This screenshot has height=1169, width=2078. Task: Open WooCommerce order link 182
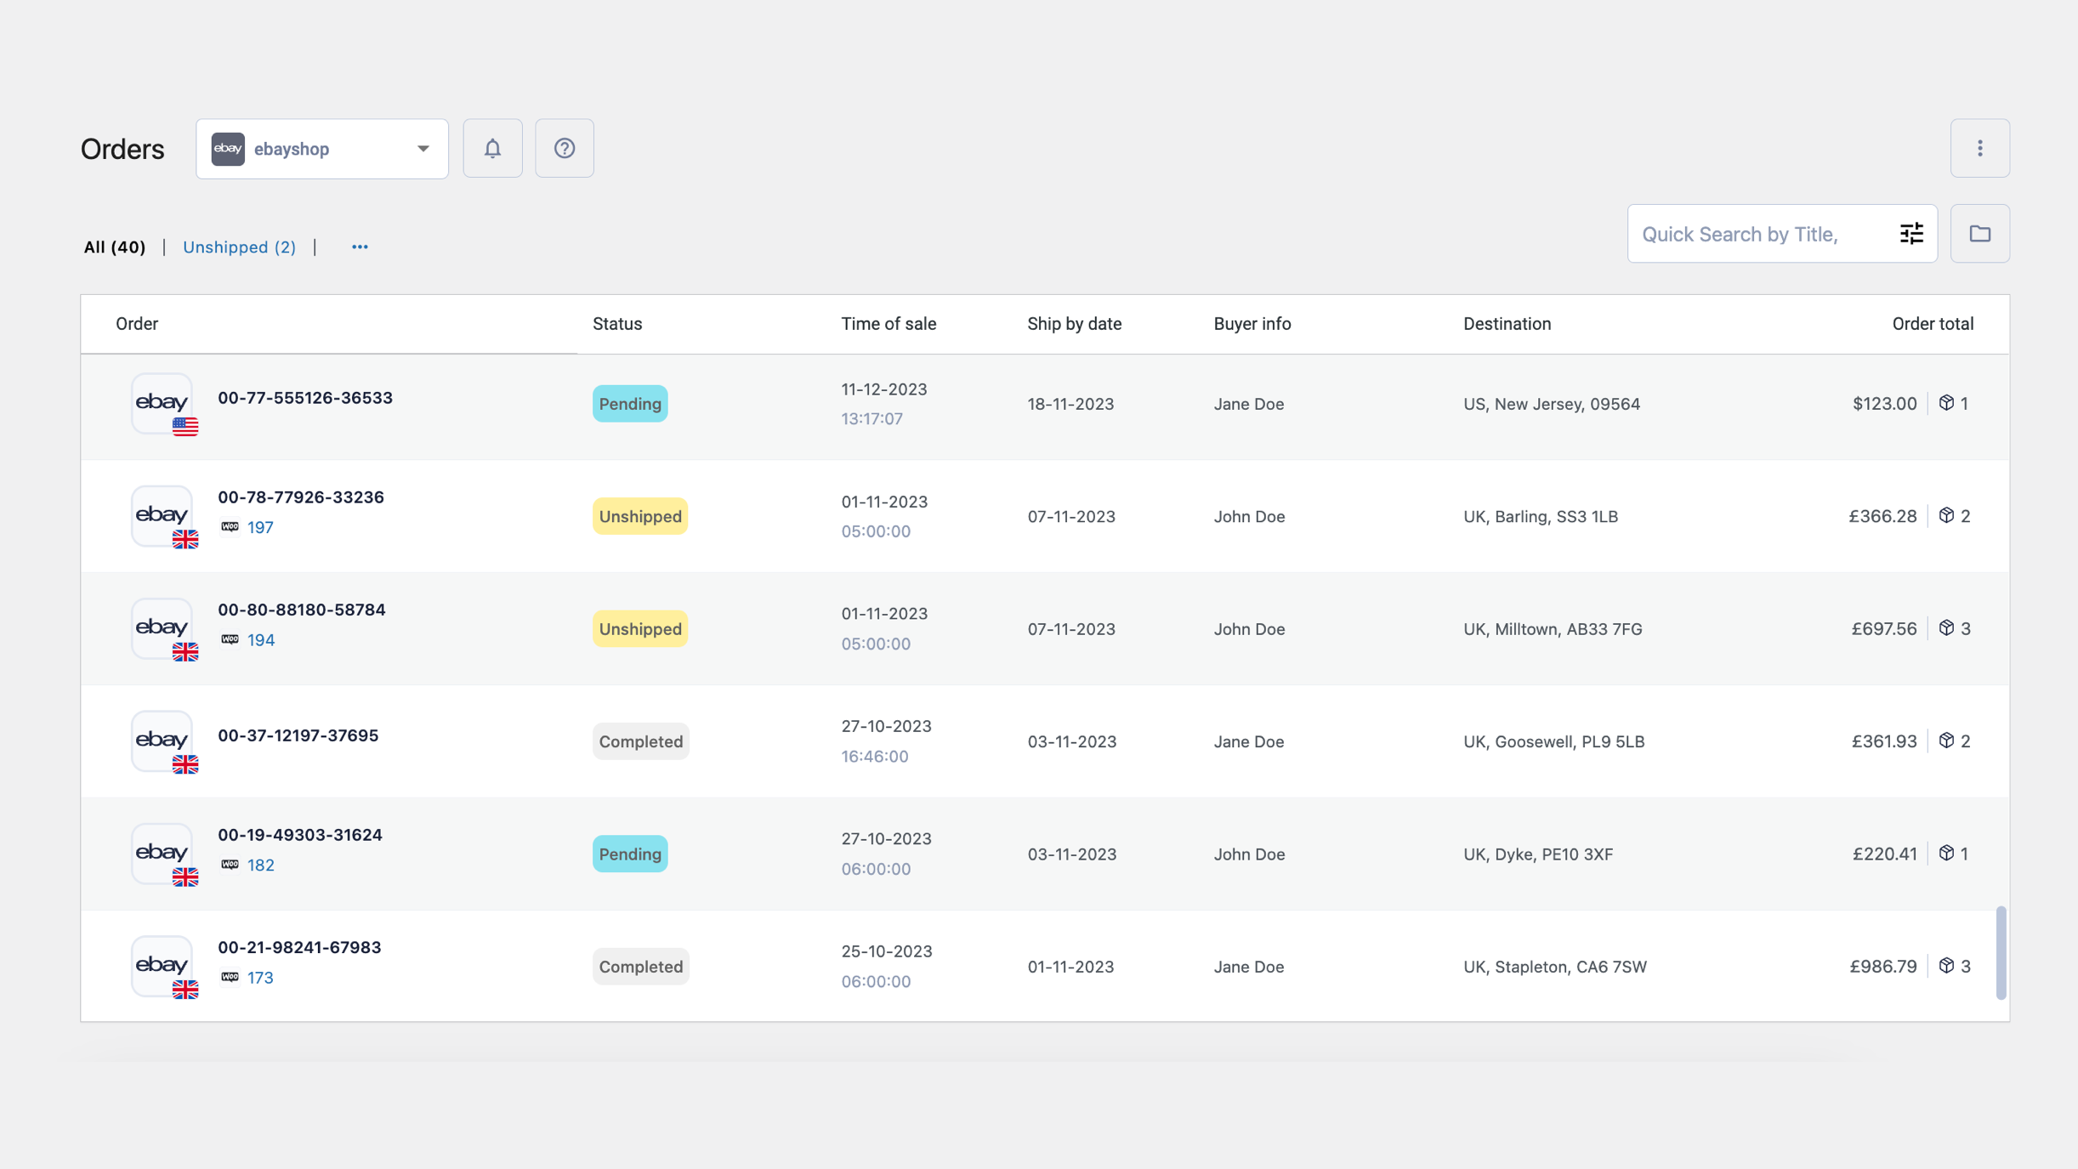[261, 865]
